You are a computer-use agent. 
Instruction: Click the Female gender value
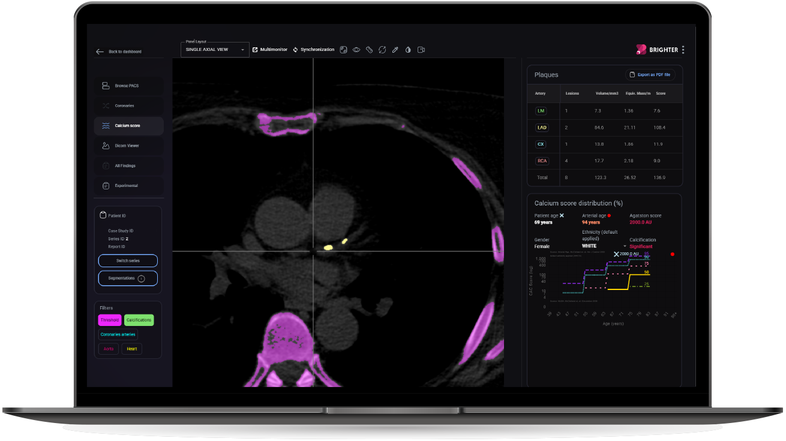pos(542,246)
